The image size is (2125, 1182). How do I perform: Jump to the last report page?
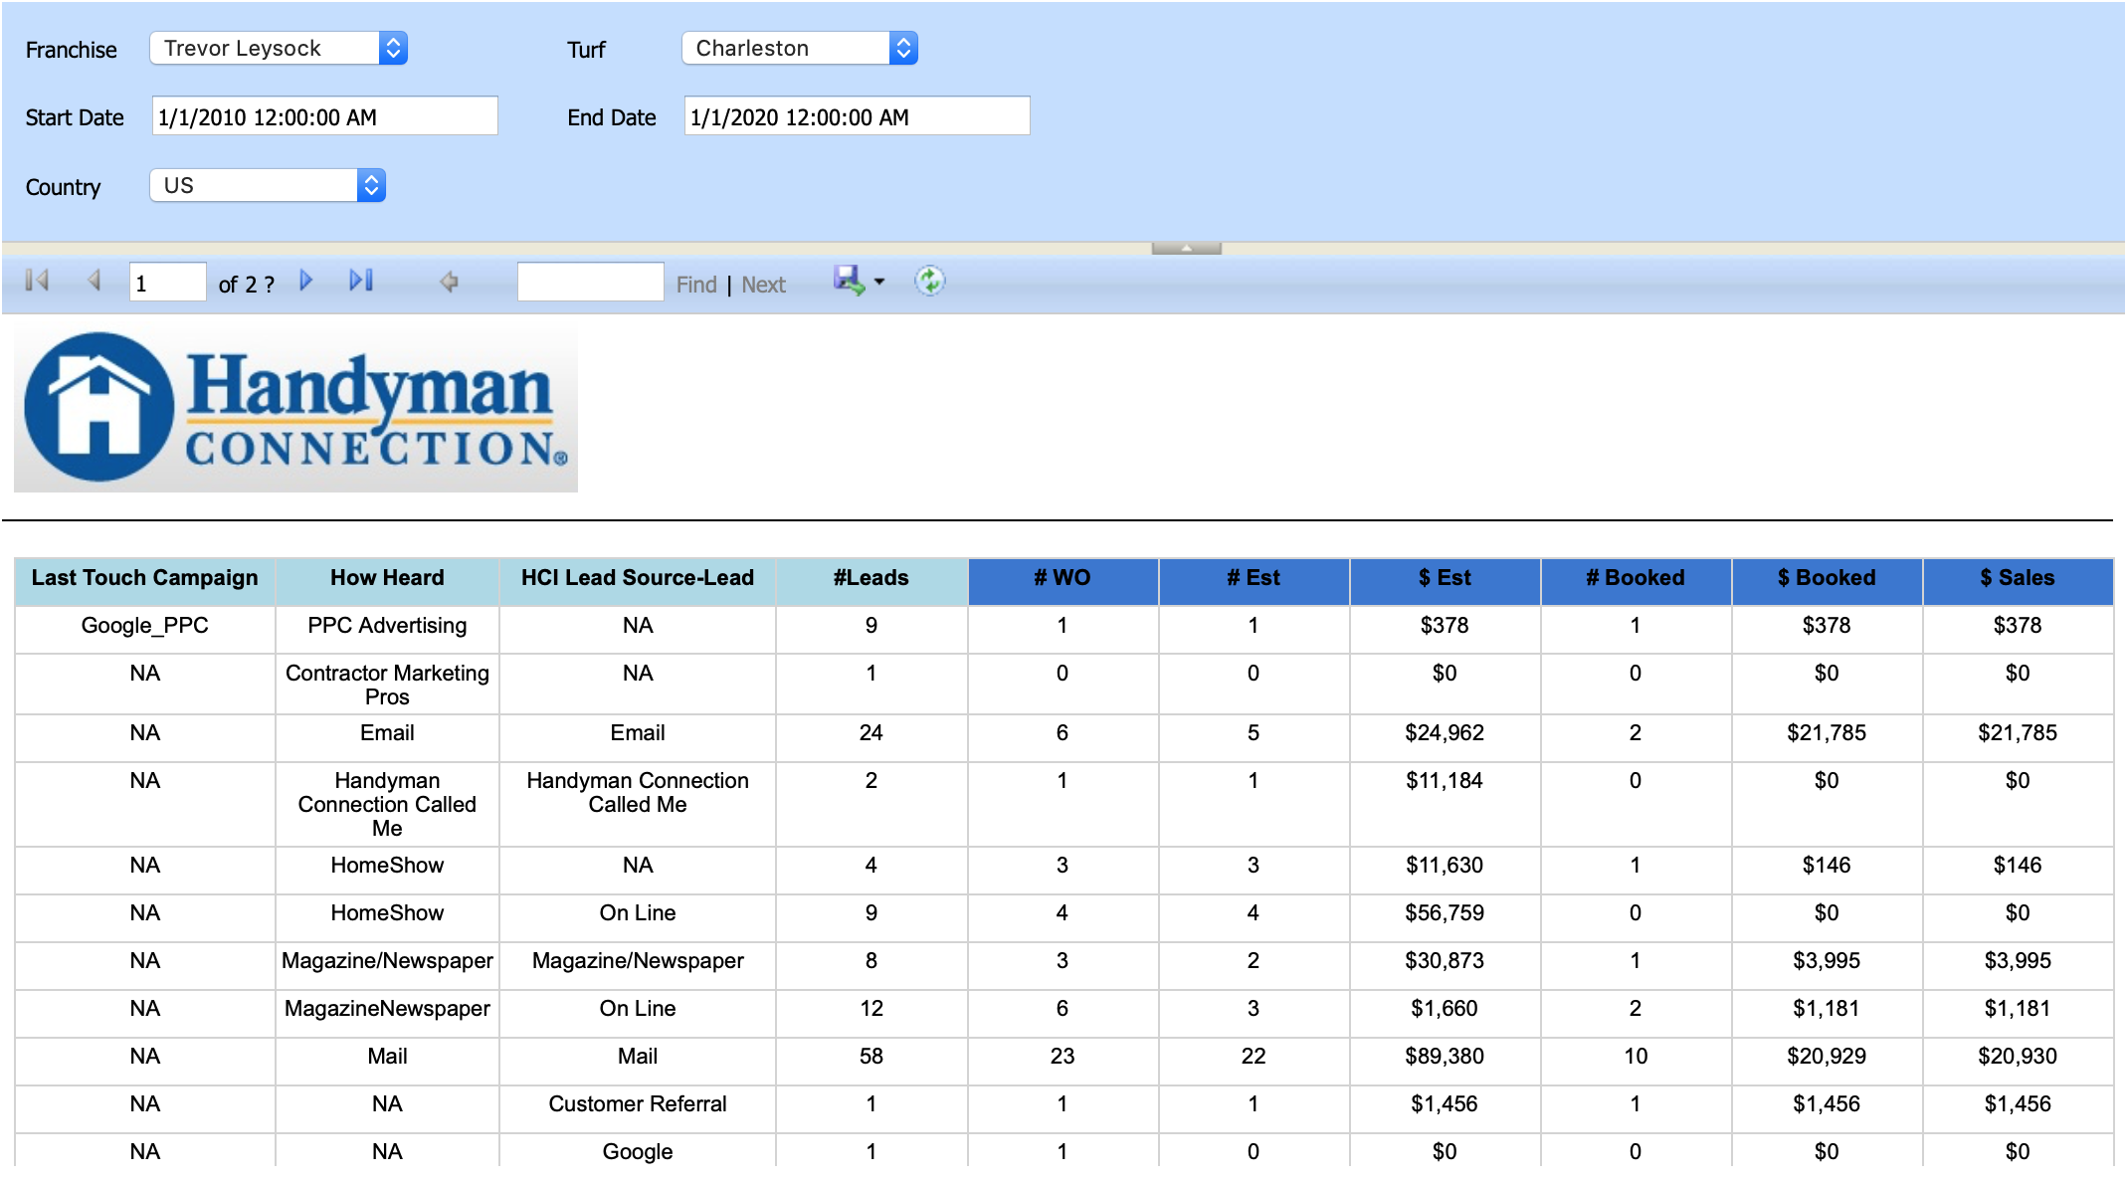(x=361, y=282)
